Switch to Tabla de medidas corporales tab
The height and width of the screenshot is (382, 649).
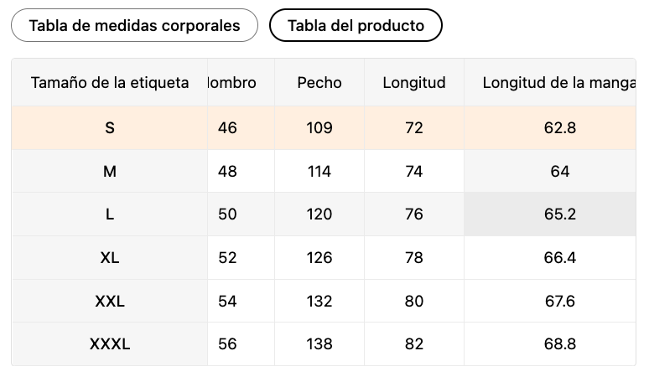click(x=134, y=25)
